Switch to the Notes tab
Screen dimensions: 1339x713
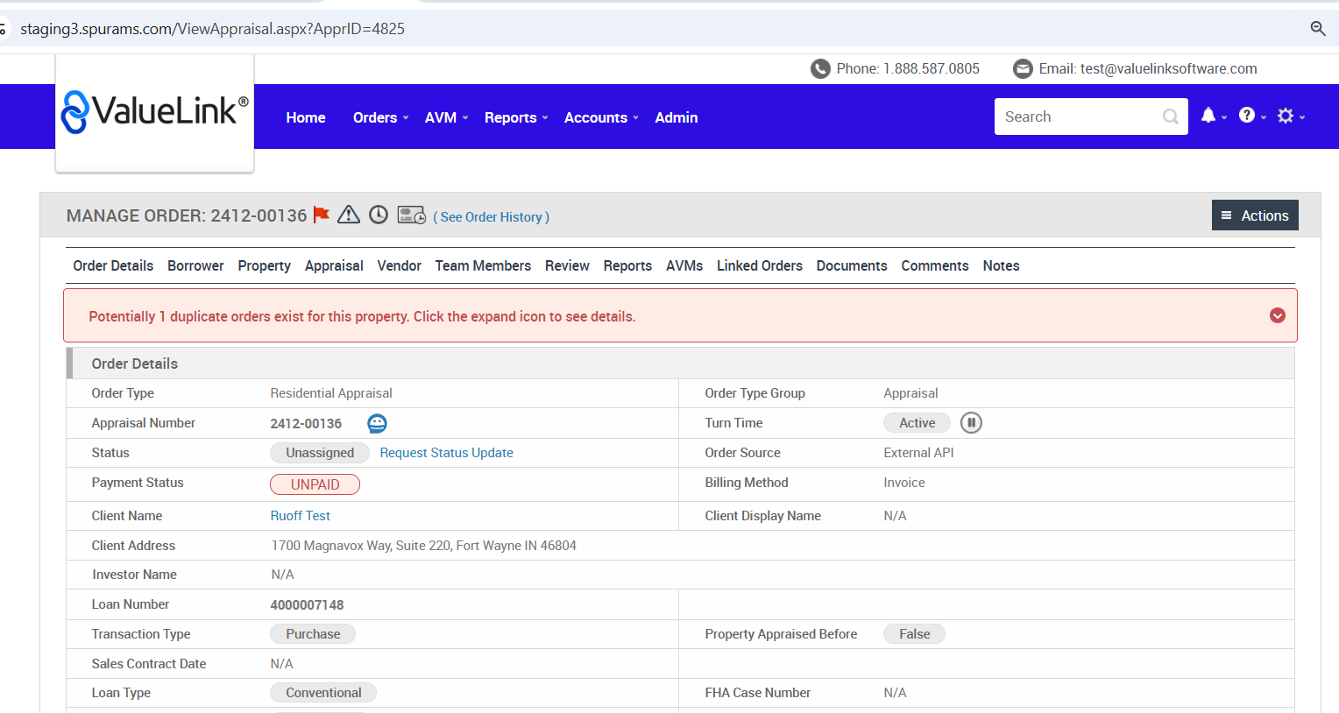[x=1001, y=265]
